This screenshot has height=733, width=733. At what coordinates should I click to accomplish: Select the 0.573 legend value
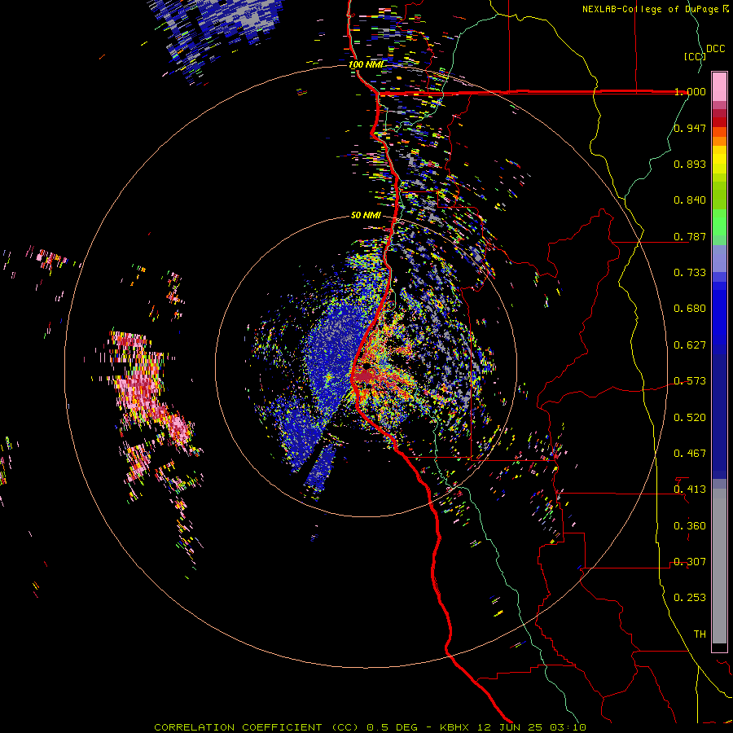[x=690, y=381]
